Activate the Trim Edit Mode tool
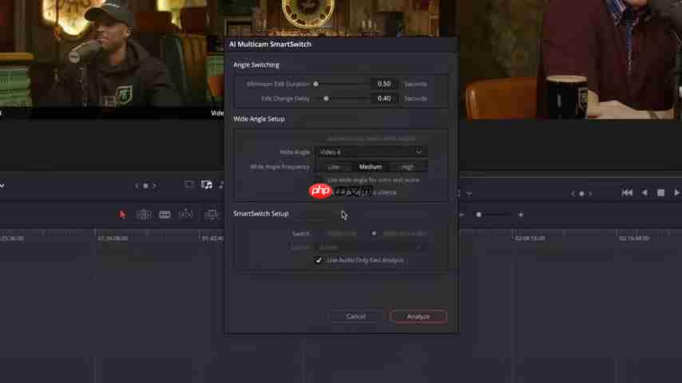Screen dimensions: 682x383 144,215
